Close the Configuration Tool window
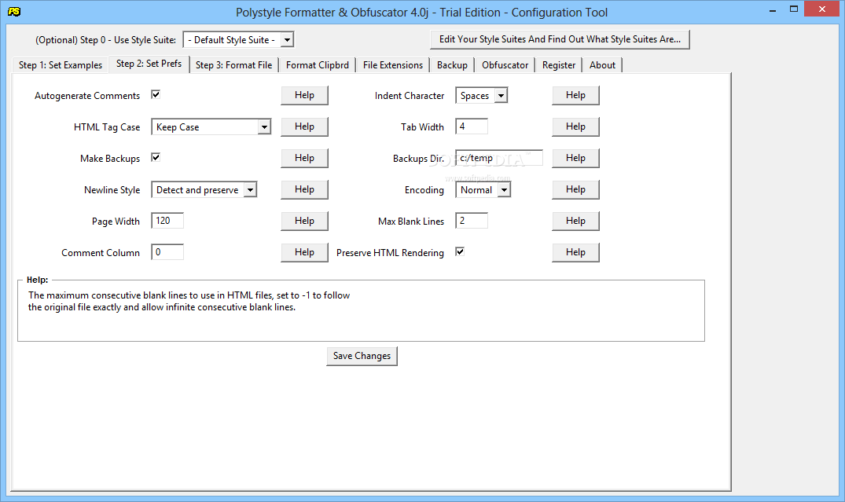845x502 pixels. pos(822,9)
